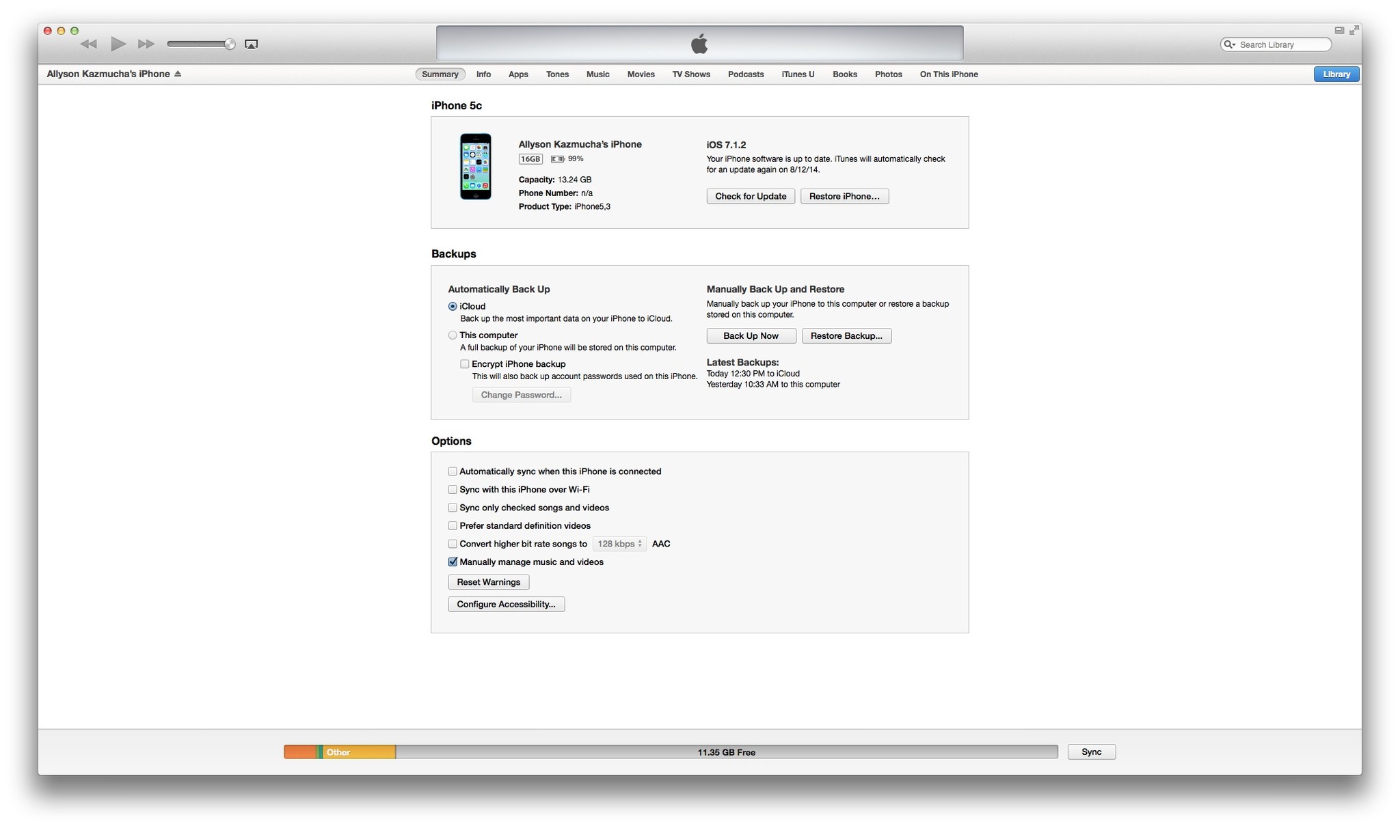
Task: Check Convert higher bit rate songs
Action: click(453, 544)
